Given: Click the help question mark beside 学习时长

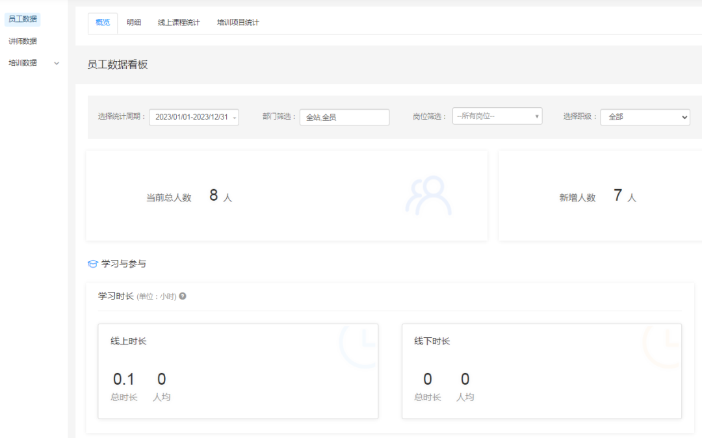Looking at the screenshot, I should [183, 296].
